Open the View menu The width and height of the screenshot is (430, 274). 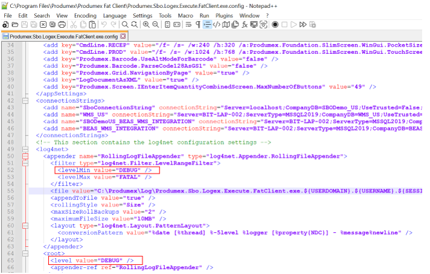pyautogui.click(x=62, y=16)
